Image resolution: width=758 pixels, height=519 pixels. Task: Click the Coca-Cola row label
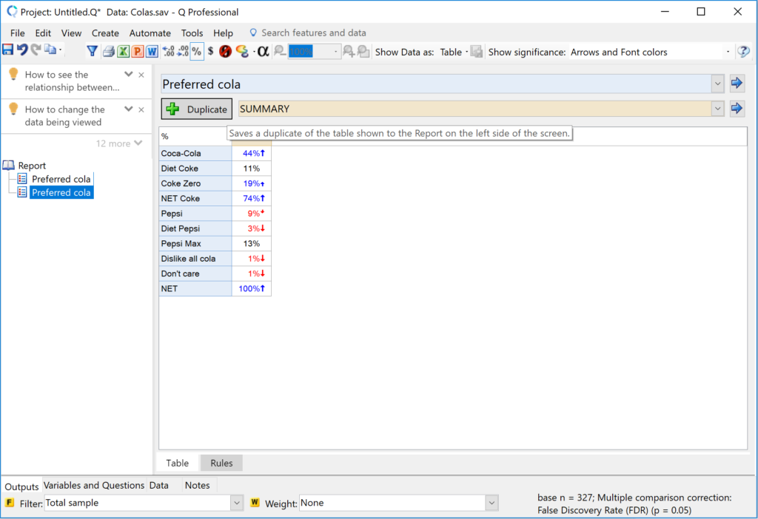(195, 154)
